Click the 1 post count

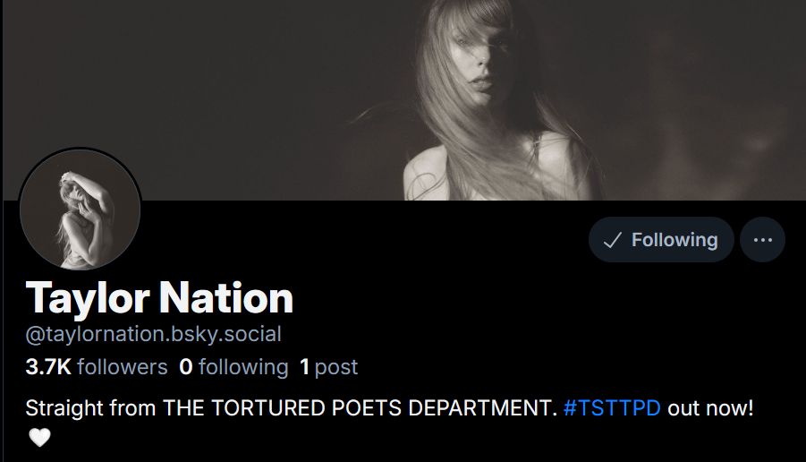pyautogui.click(x=328, y=367)
